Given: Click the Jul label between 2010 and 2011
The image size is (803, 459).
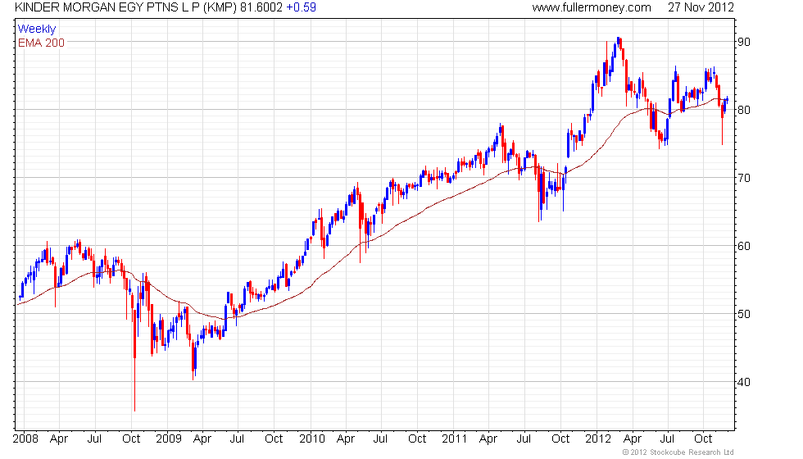Looking at the screenshot, I should [x=380, y=439].
